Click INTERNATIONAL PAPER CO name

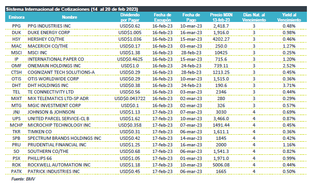click(x=56, y=59)
